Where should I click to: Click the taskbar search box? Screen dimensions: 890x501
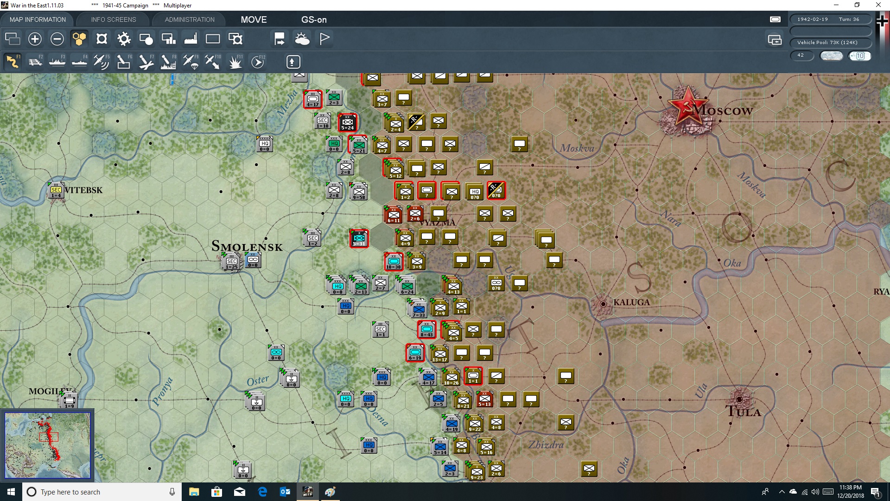coord(102,492)
